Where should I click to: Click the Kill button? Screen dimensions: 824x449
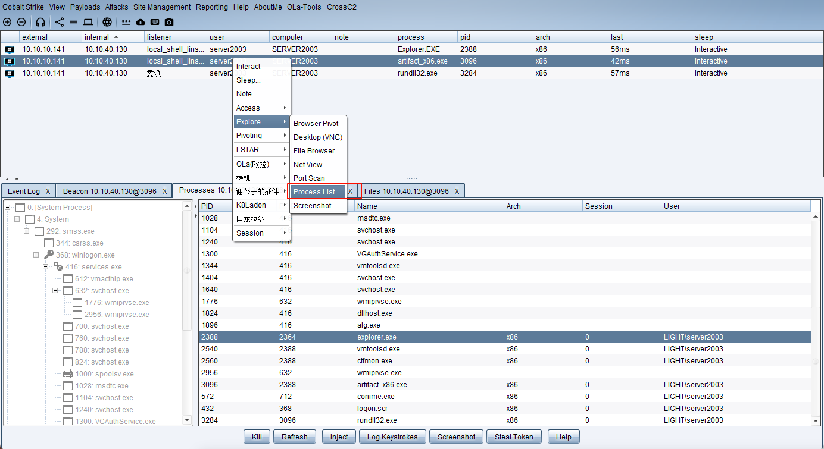click(257, 437)
